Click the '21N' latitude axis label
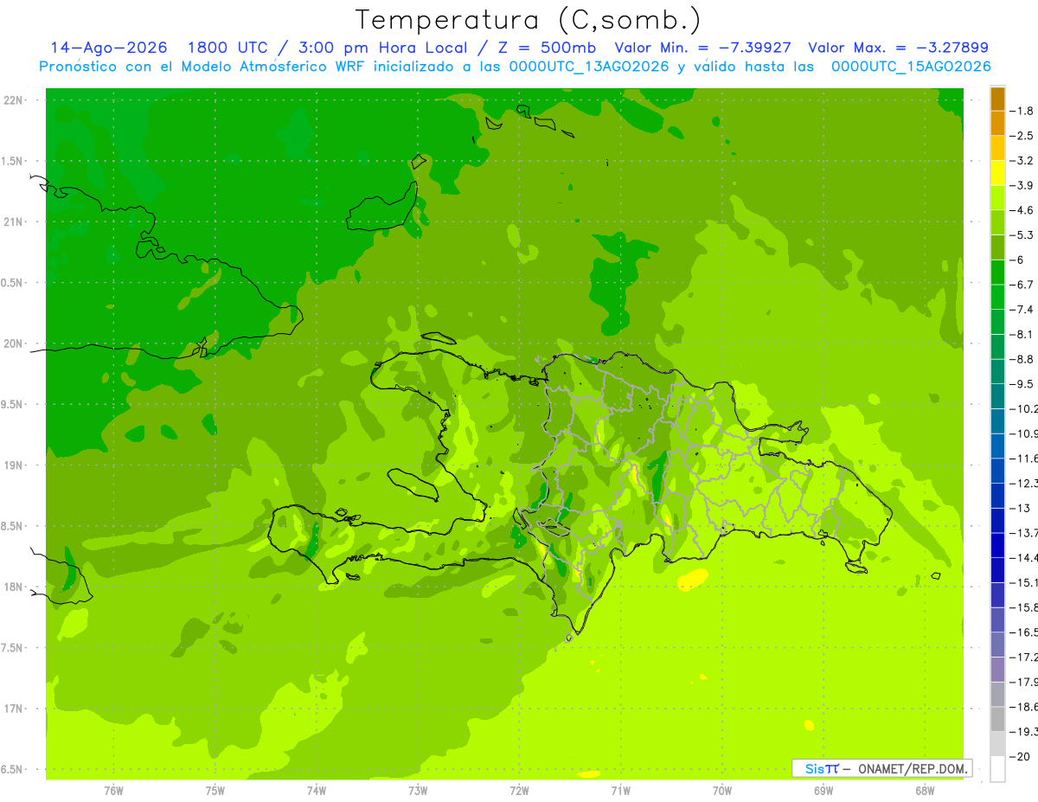 13,222
